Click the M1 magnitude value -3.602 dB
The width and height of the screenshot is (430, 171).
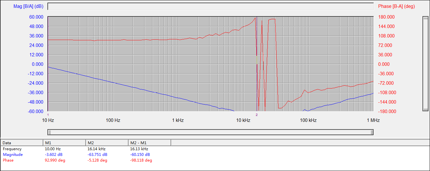click(54, 155)
